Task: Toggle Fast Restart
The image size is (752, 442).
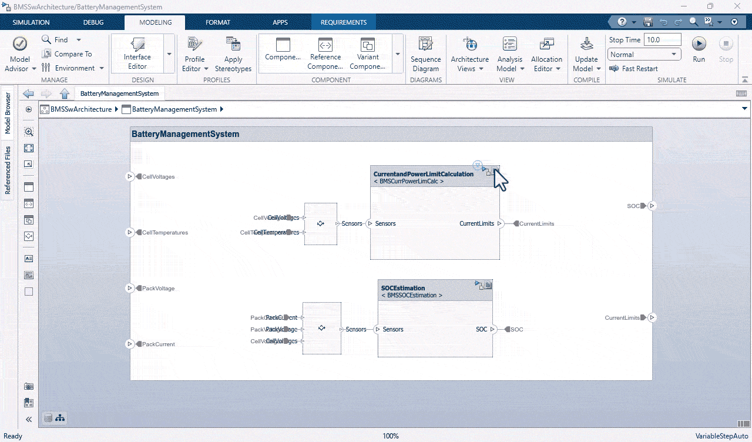Action: [x=633, y=68]
